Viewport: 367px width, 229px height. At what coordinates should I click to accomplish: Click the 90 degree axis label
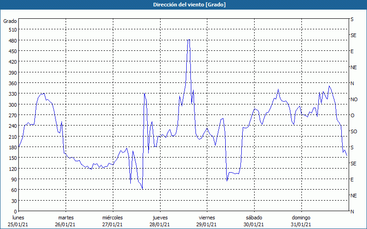coord(14,180)
